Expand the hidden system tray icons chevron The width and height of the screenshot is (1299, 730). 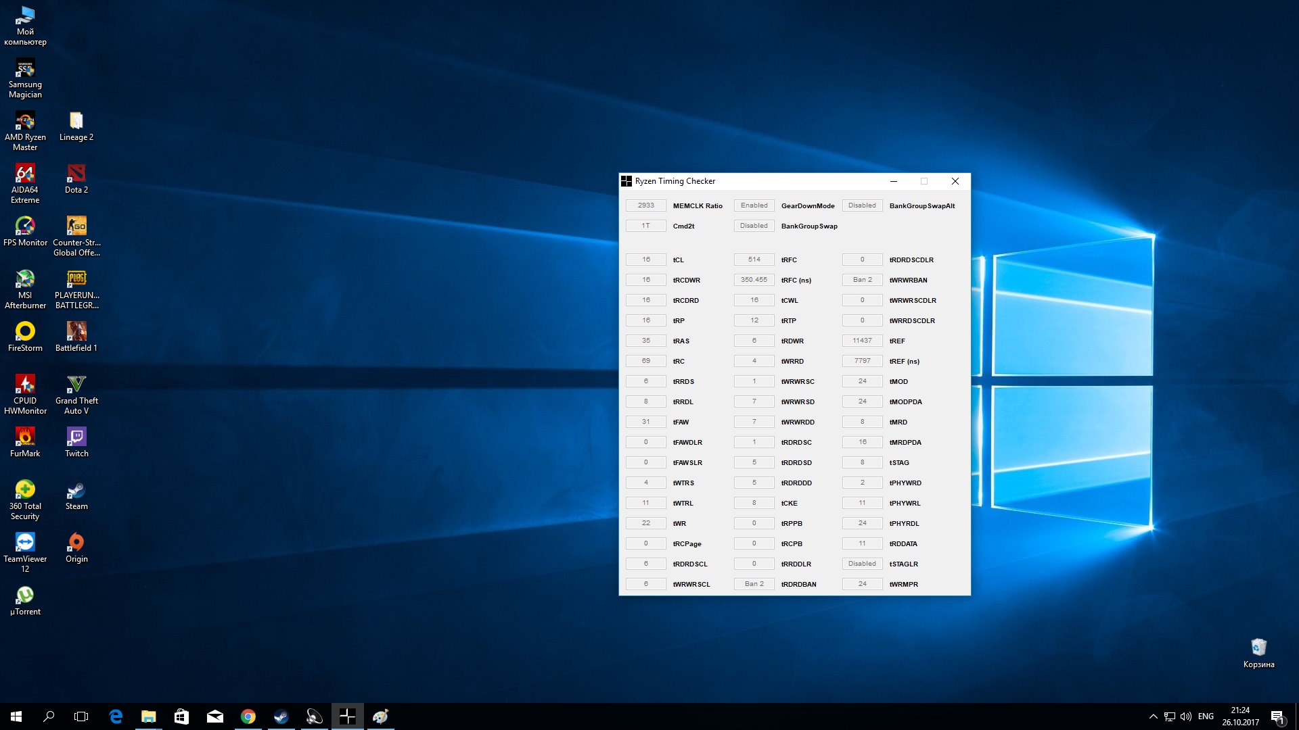(1153, 716)
